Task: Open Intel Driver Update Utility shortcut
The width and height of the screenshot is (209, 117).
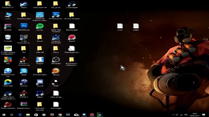Action: tap(8, 95)
